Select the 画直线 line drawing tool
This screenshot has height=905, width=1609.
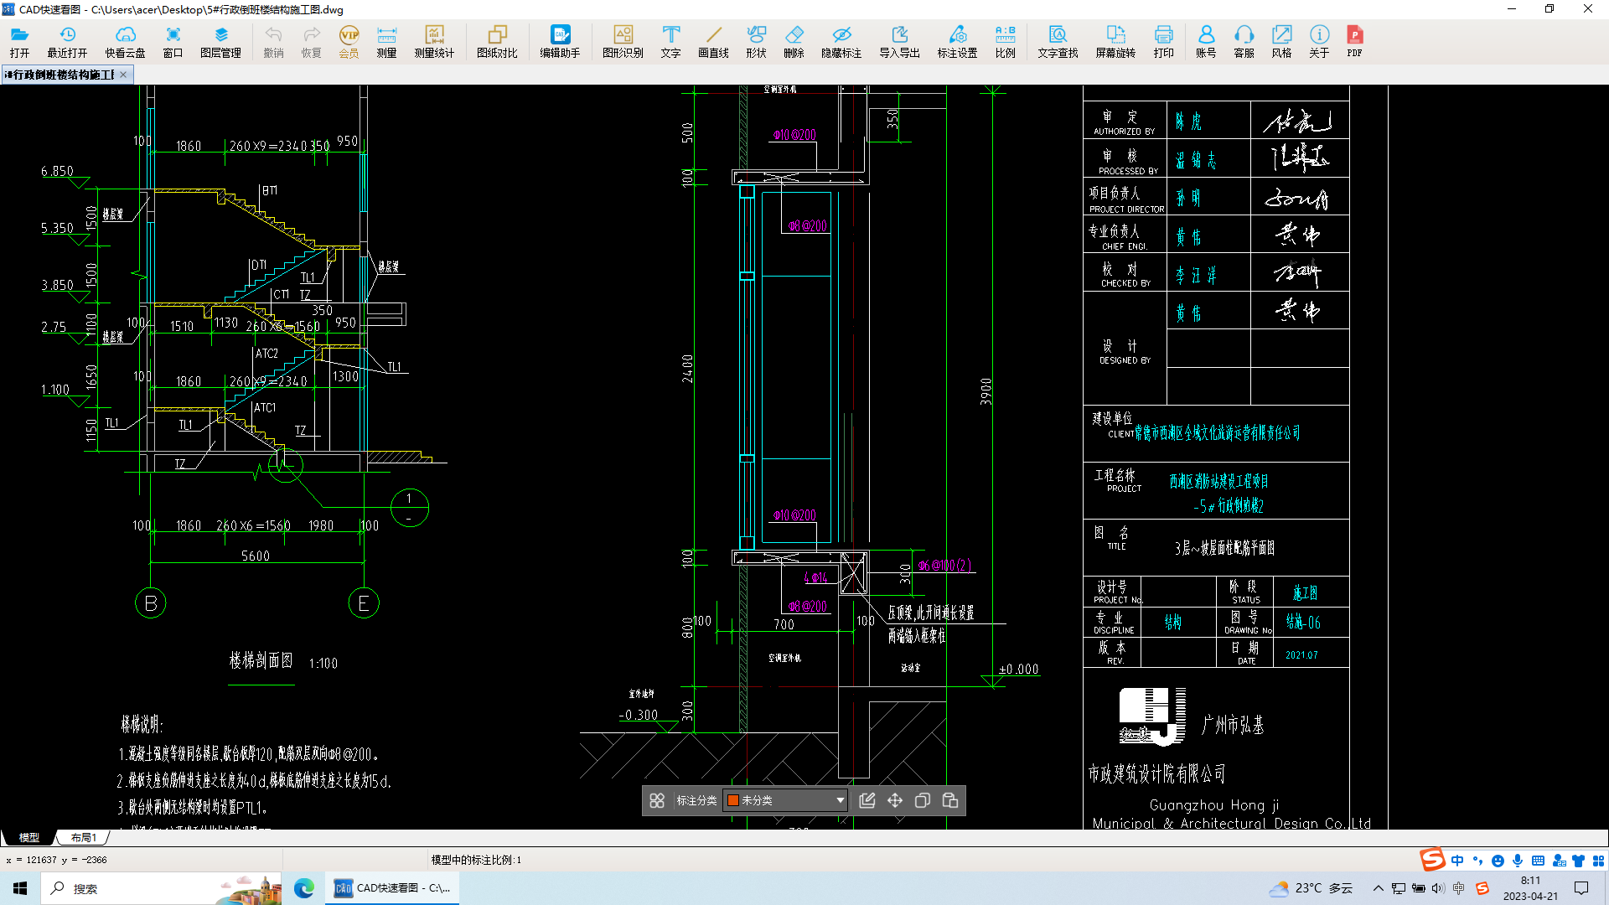click(713, 41)
